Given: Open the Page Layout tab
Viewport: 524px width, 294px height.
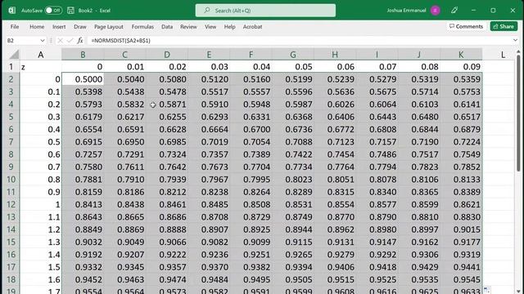Looking at the screenshot, I should [x=109, y=27].
